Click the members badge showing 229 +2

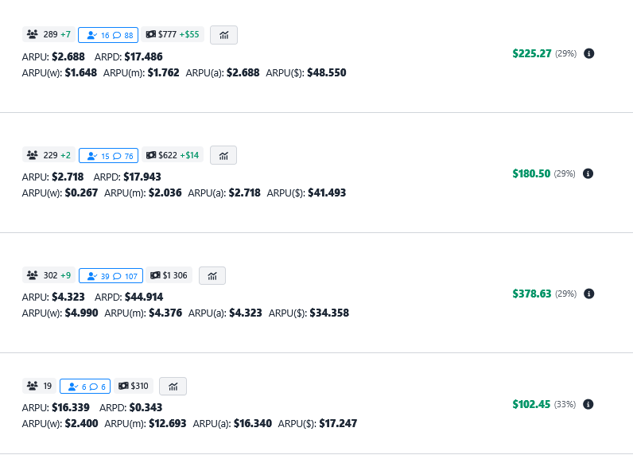pos(49,155)
